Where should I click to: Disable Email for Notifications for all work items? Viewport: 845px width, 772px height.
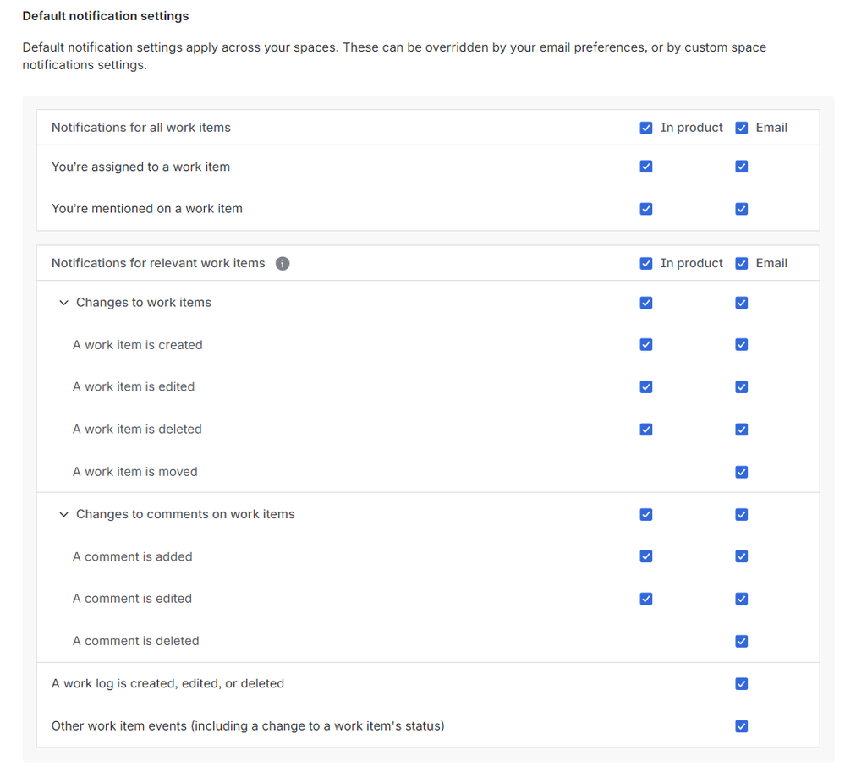pyautogui.click(x=742, y=127)
